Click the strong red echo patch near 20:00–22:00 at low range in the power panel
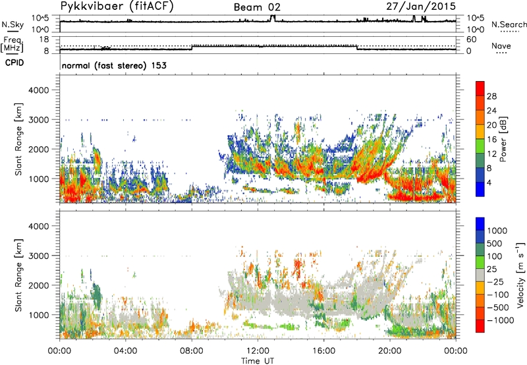Image resolution: width=527 pixels, height=365 pixels. (415, 196)
